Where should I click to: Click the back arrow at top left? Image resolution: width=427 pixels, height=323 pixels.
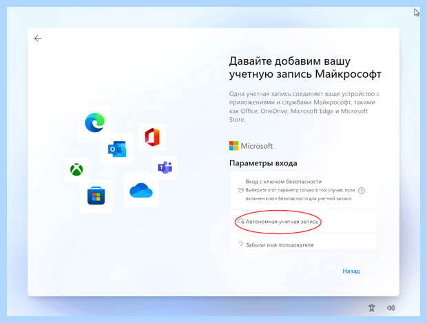click(38, 39)
